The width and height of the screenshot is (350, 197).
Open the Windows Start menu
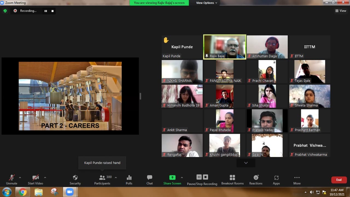click(x=7, y=192)
